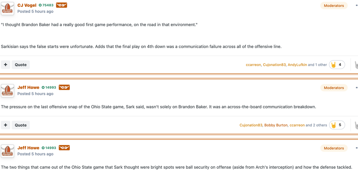Quote CJ Vogel's Brandon Baker post
Screen dimensions: 358x173
21,65
